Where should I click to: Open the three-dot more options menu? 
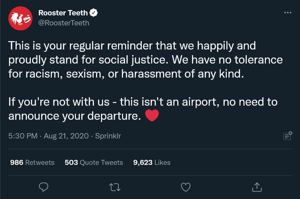tap(288, 13)
